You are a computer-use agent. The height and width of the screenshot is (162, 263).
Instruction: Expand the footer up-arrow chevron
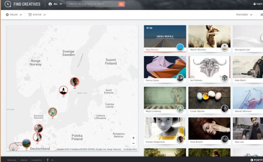52,160
